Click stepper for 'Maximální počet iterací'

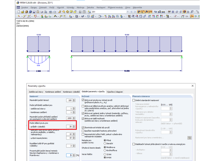pos(74,100)
